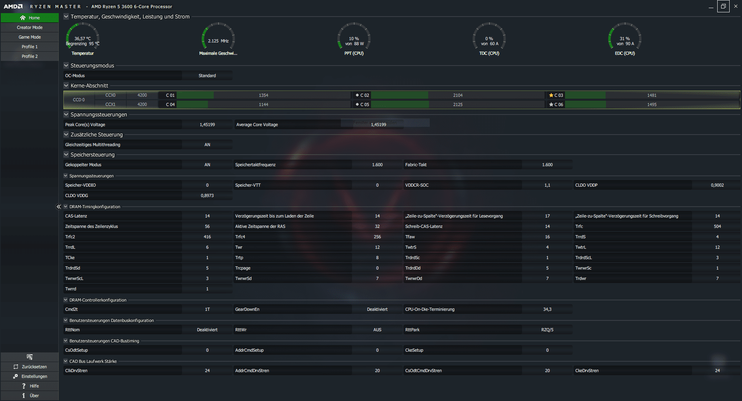This screenshot has width=742, height=401.
Task: Collapse the Temperatur, Geschwindigkeit, Leistung und Strom section
Action: coord(66,17)
